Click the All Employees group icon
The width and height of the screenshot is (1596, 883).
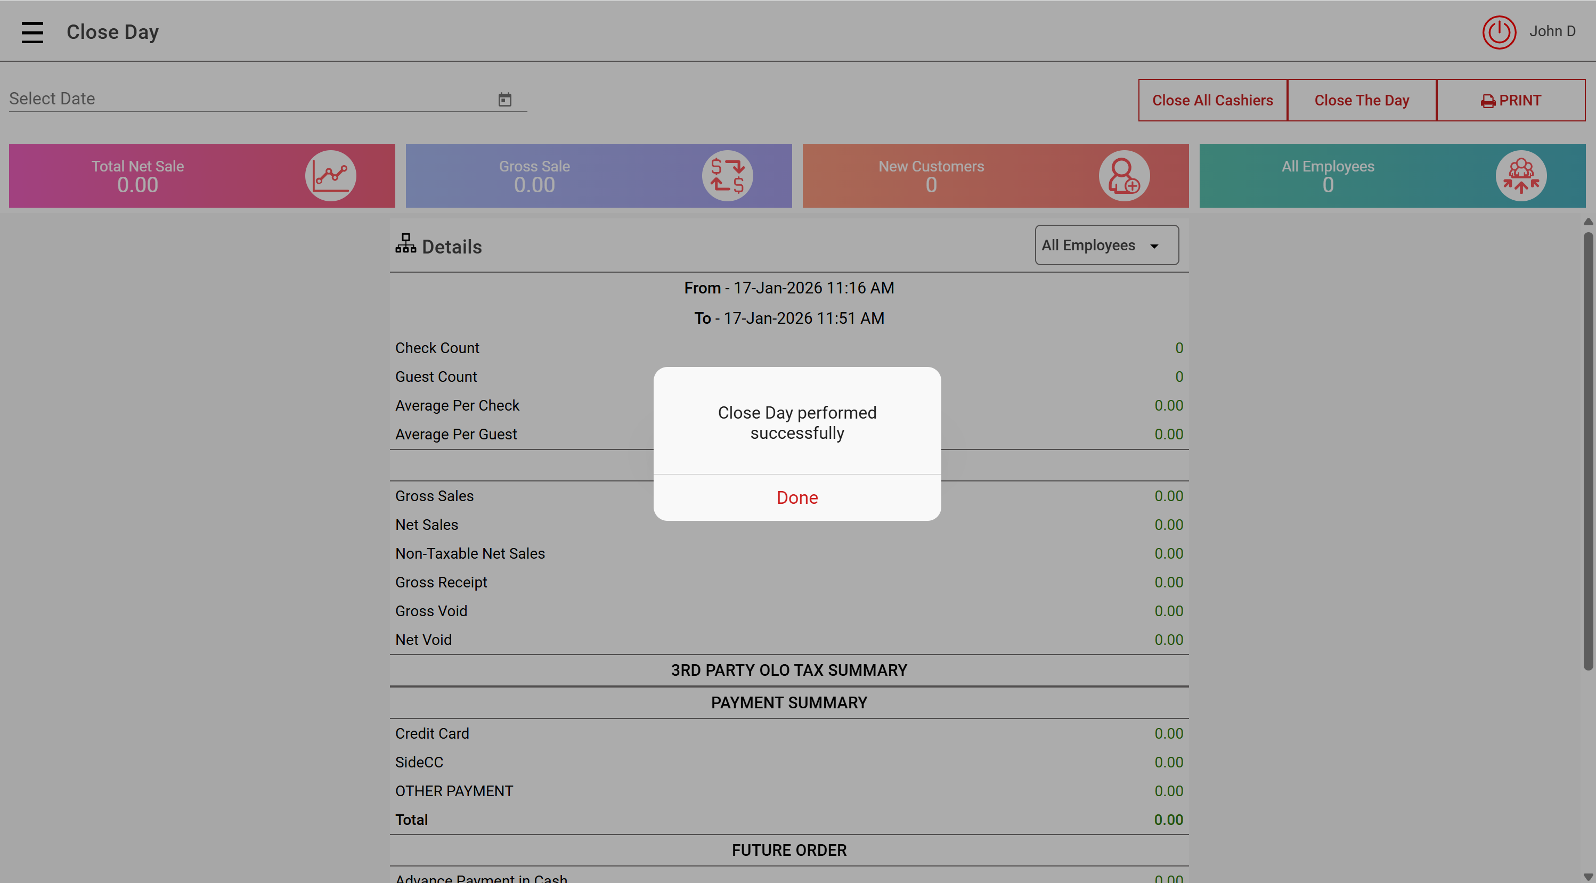click(1521, 176)
